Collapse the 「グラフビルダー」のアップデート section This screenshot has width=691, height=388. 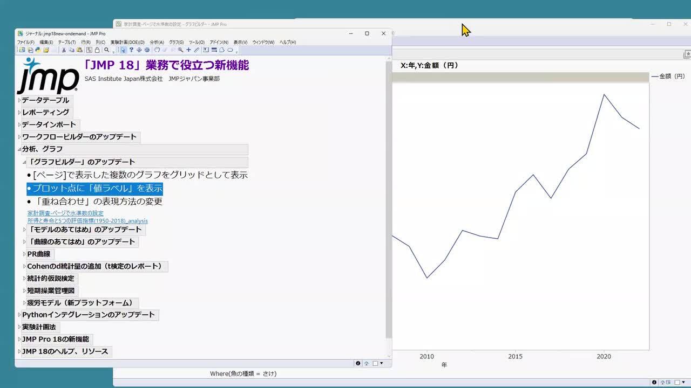[x=24, y=162]
